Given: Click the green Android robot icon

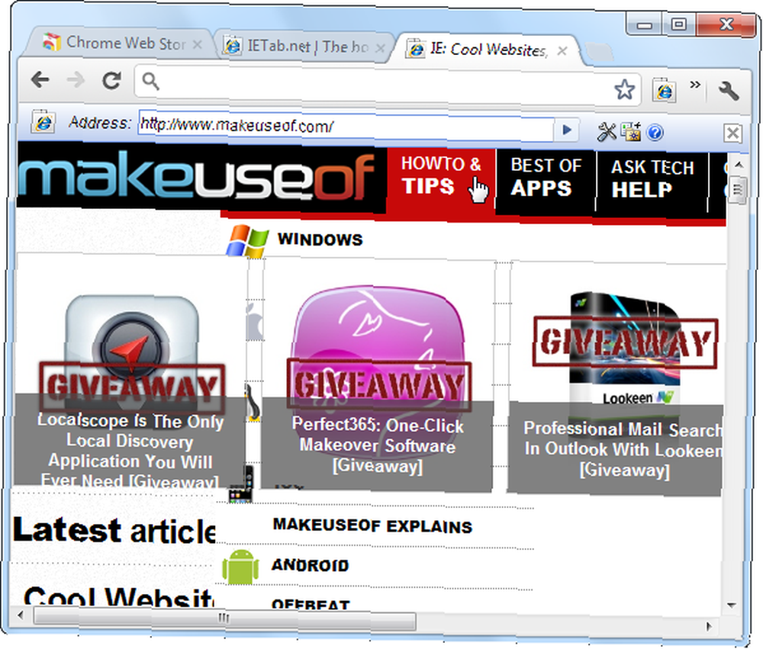Looking at the screenshot, I should (x=240, y=567).
